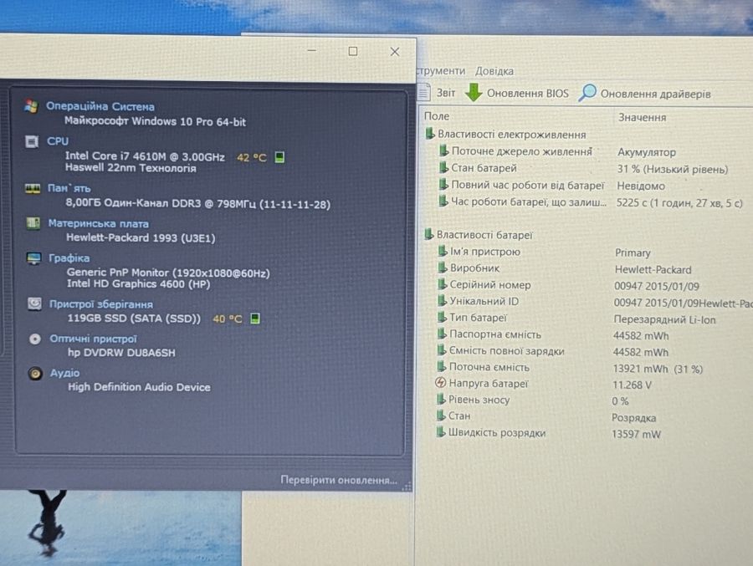
Task: Click the magnifier driver update icon
Action: coord(587,93)
